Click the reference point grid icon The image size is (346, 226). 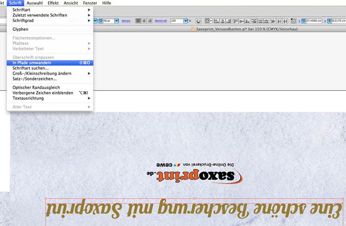click(294, 21)
